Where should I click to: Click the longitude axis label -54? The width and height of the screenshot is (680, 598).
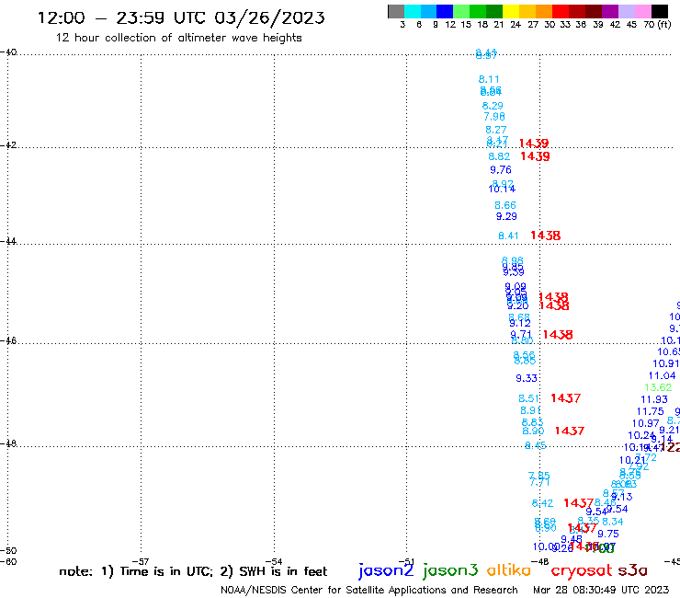274,562
